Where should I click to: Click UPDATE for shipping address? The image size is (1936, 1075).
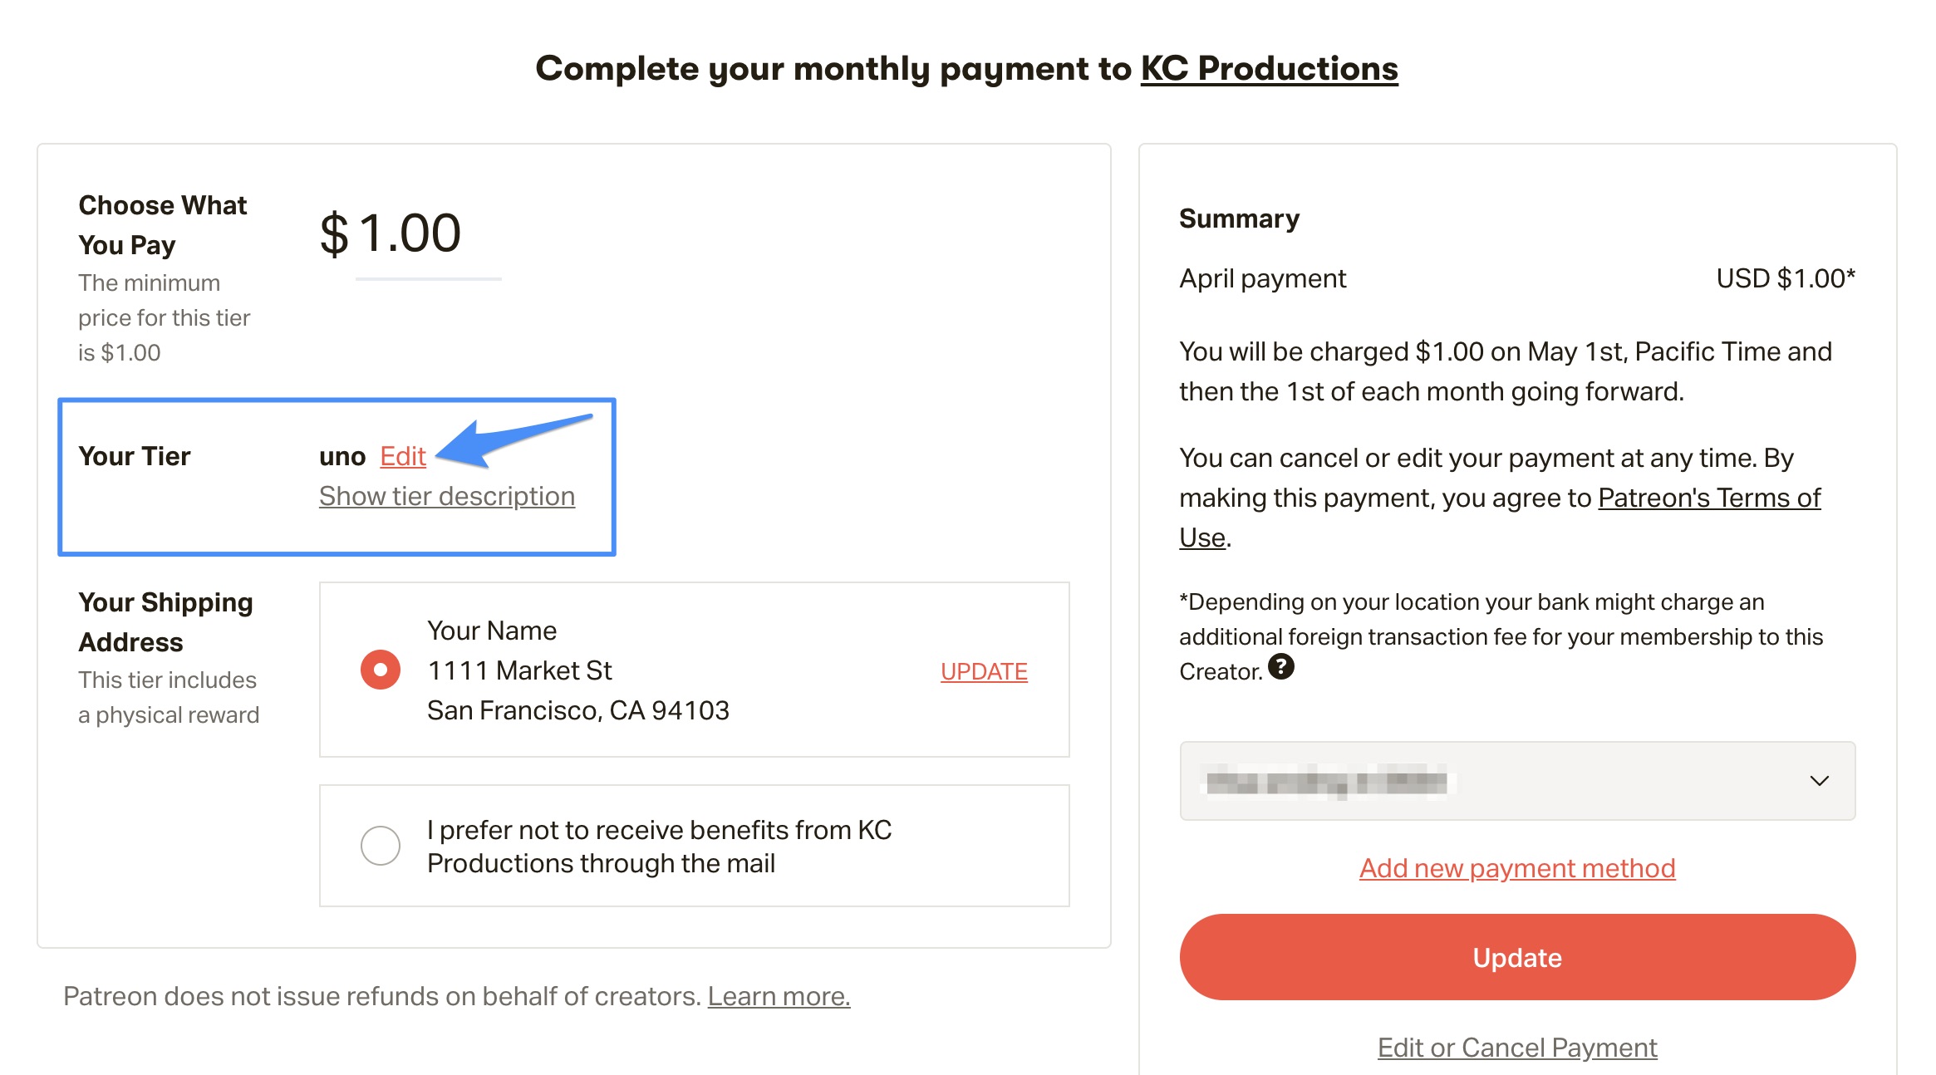click(x=984, y=671)
